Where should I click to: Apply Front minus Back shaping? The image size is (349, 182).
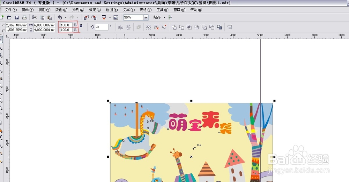click(204, 27)
